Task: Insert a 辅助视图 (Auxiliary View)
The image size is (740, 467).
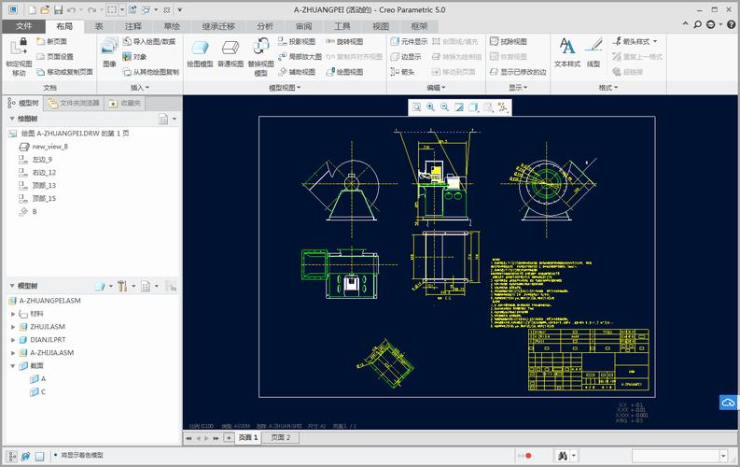Action: coord(297,72)
